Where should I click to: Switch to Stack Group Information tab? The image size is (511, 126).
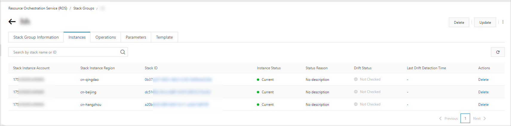(x=36, y=37)
